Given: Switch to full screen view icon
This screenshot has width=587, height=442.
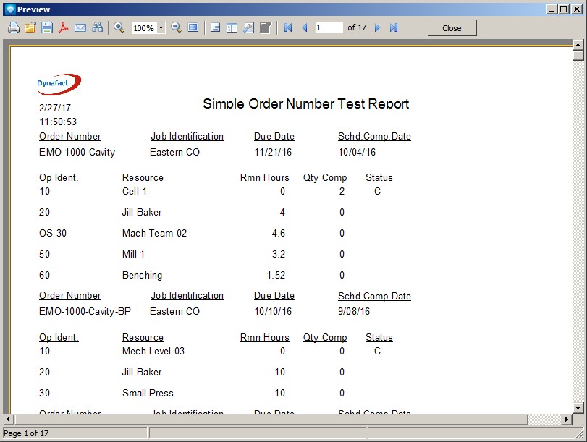Looking at the screenshot, I should click(193, 27).
